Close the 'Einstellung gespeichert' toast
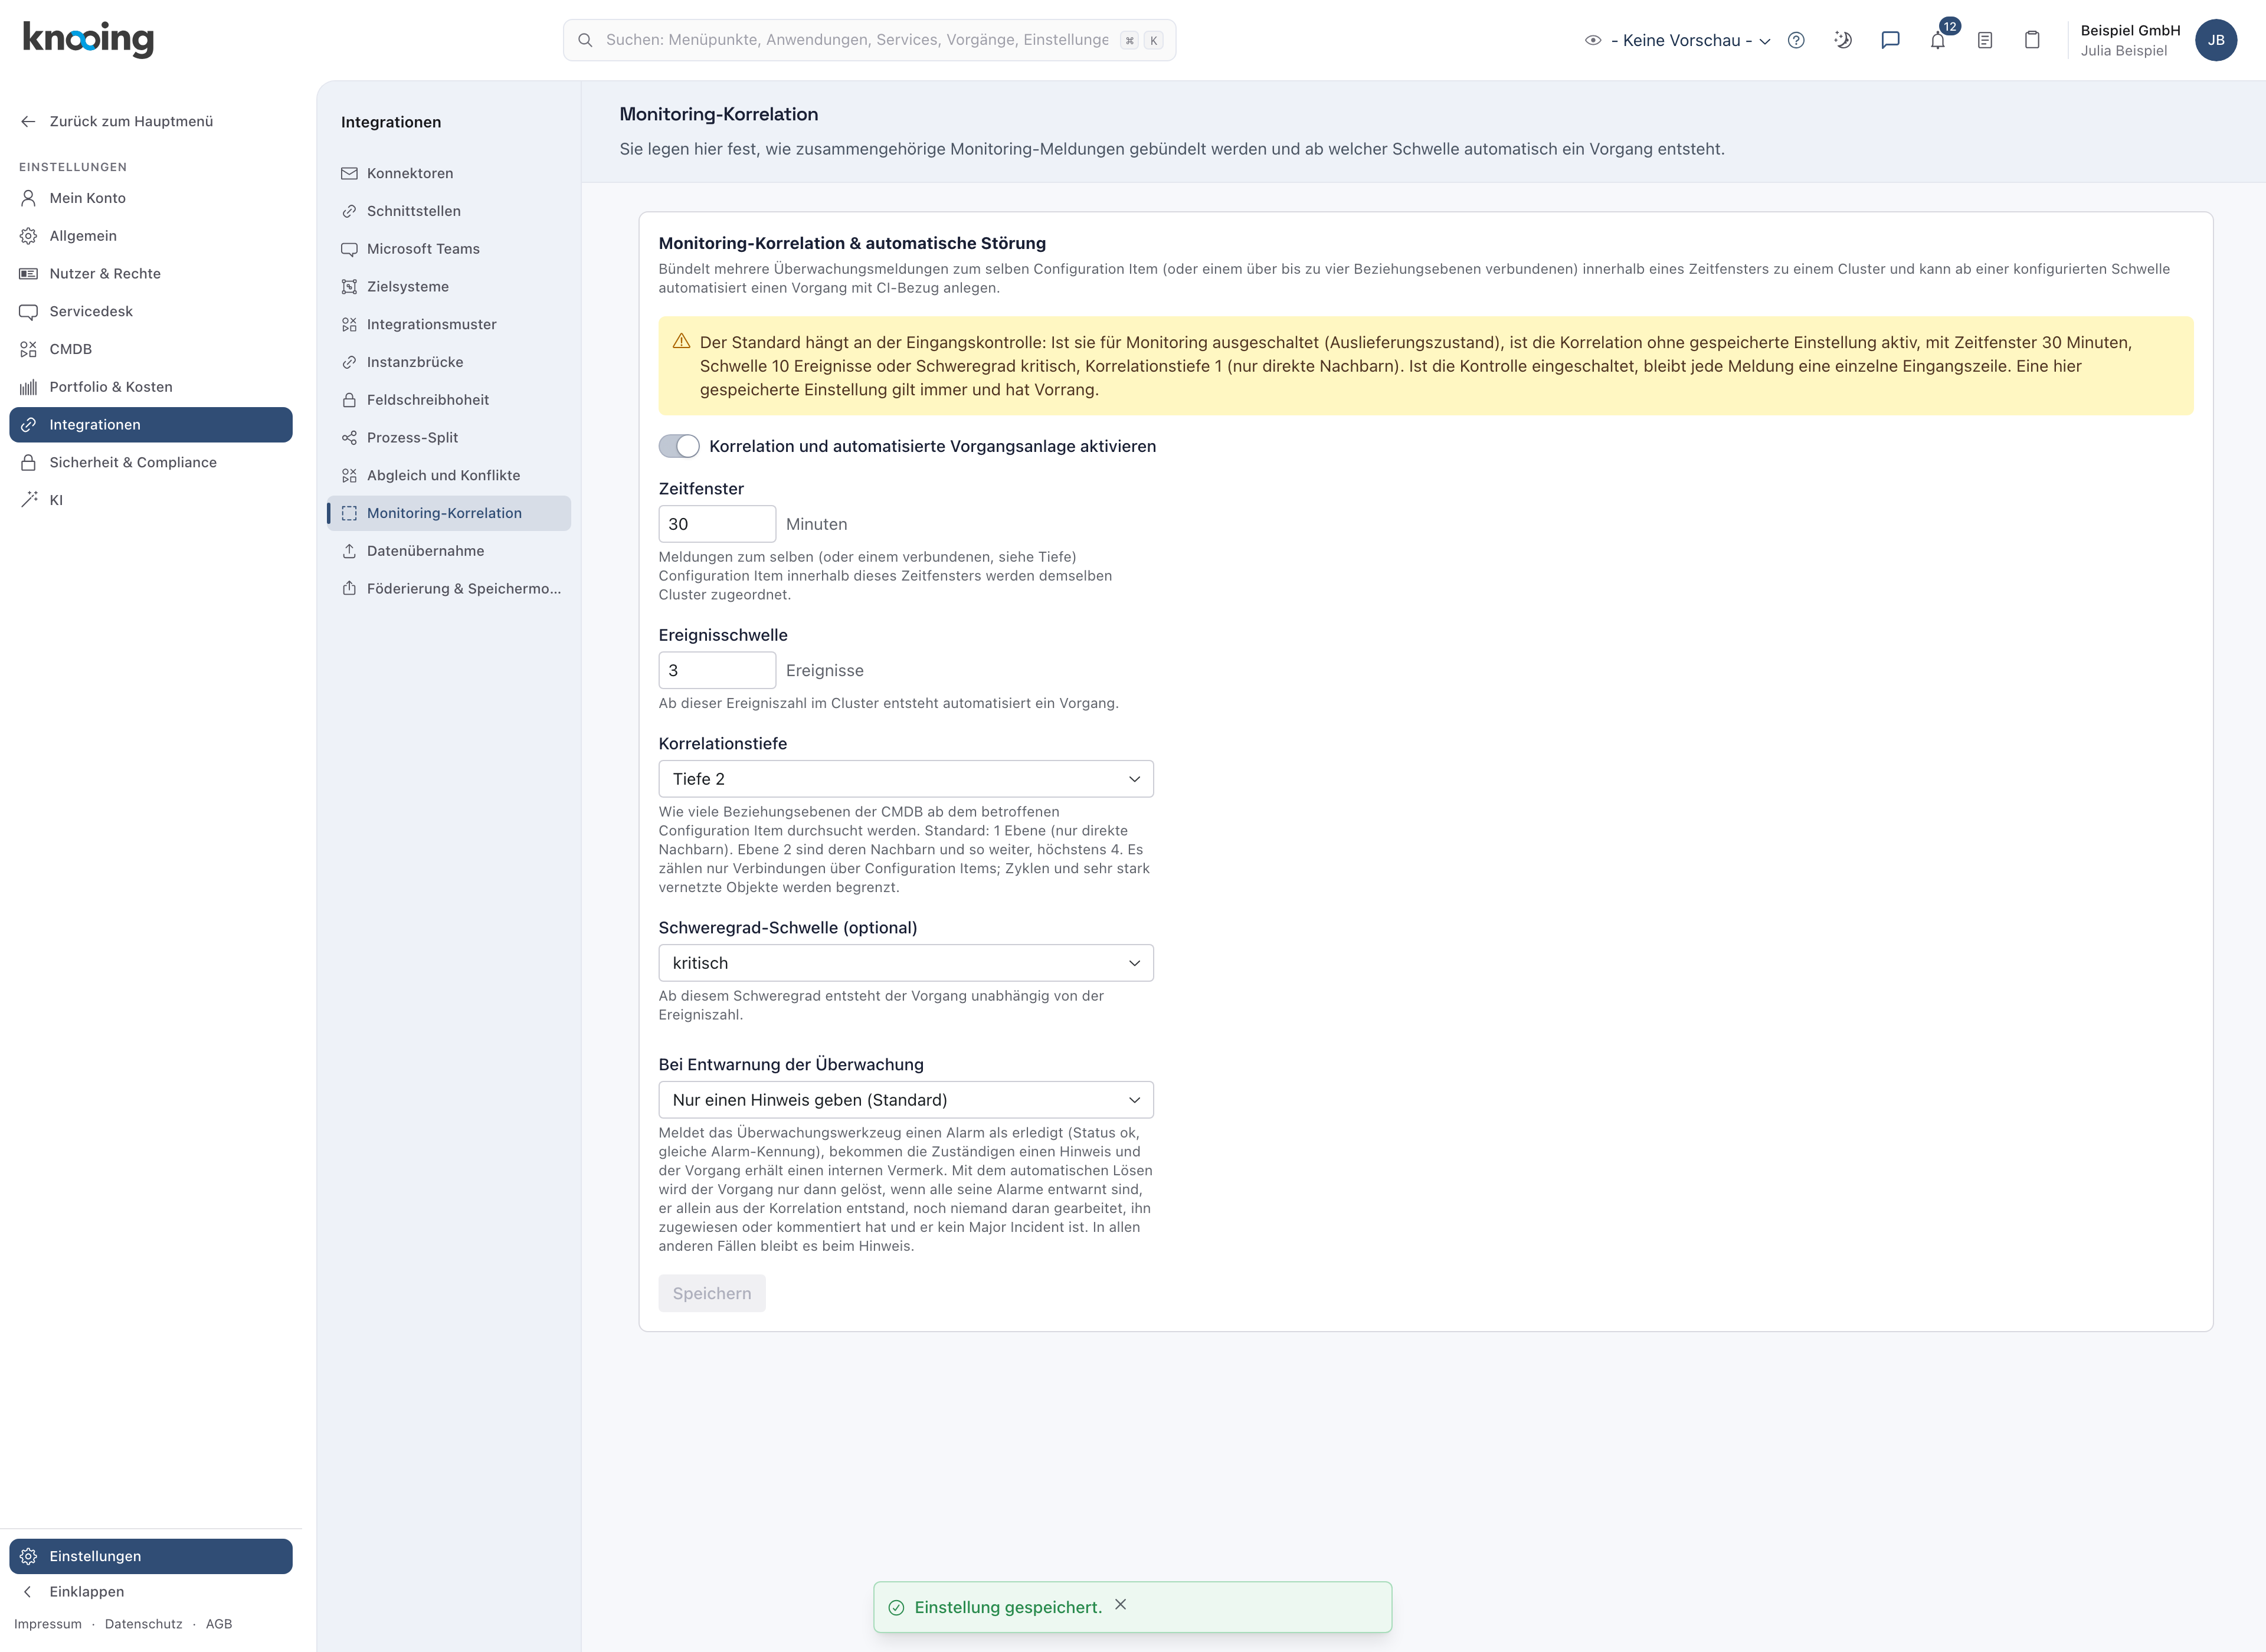The height and width of the screenshot is (1652, 2266). click(x=1120, y=1604)
